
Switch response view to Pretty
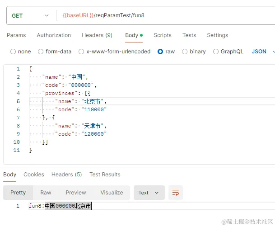(x=18, y=193)
